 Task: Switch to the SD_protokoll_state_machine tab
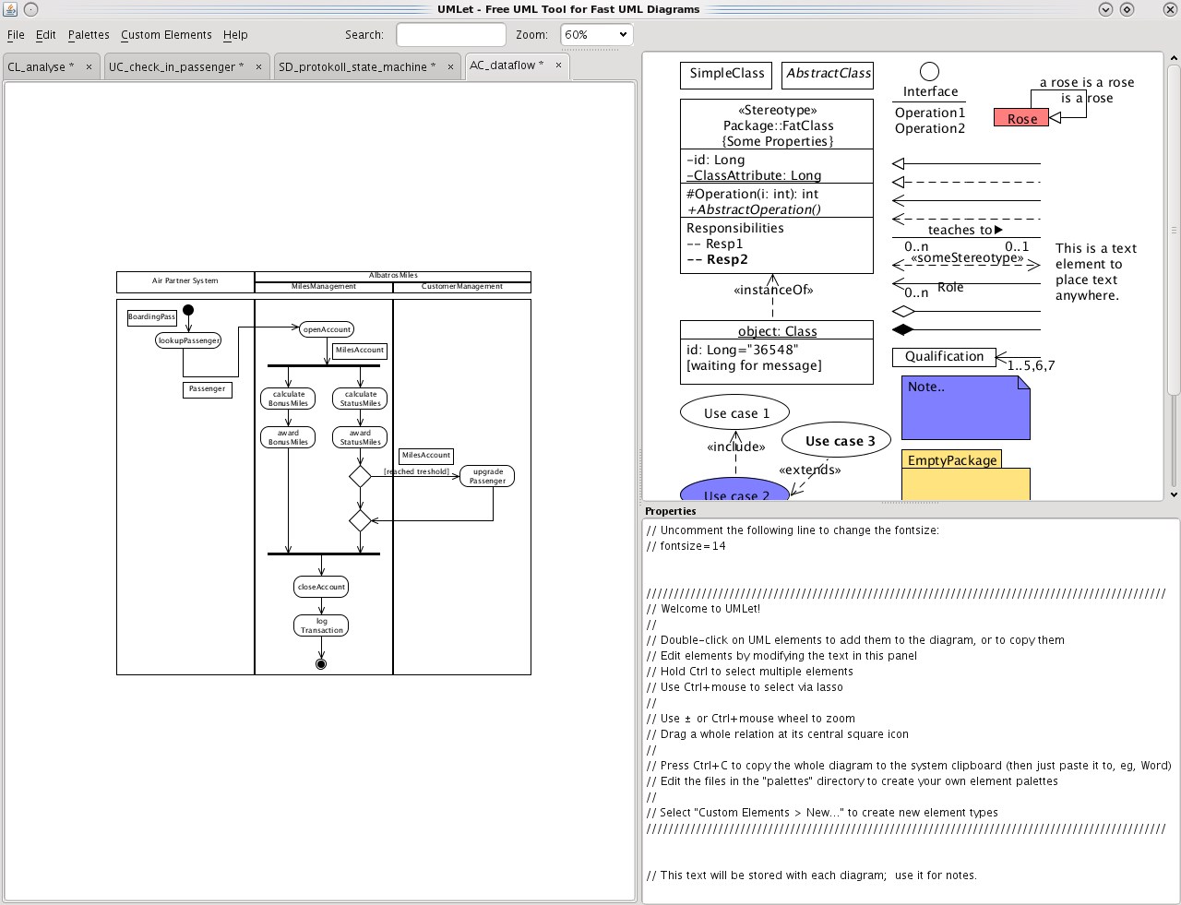click(x=356, y=66)
